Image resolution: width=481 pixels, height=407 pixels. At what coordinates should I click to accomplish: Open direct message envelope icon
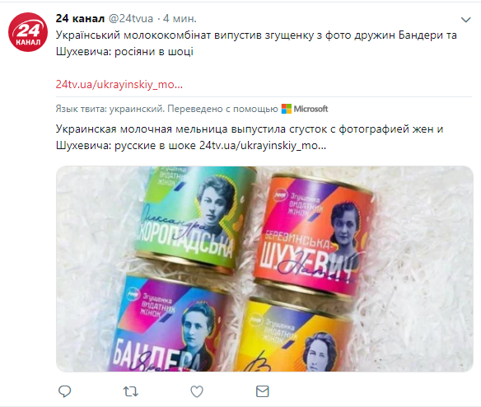click(262, 391)
